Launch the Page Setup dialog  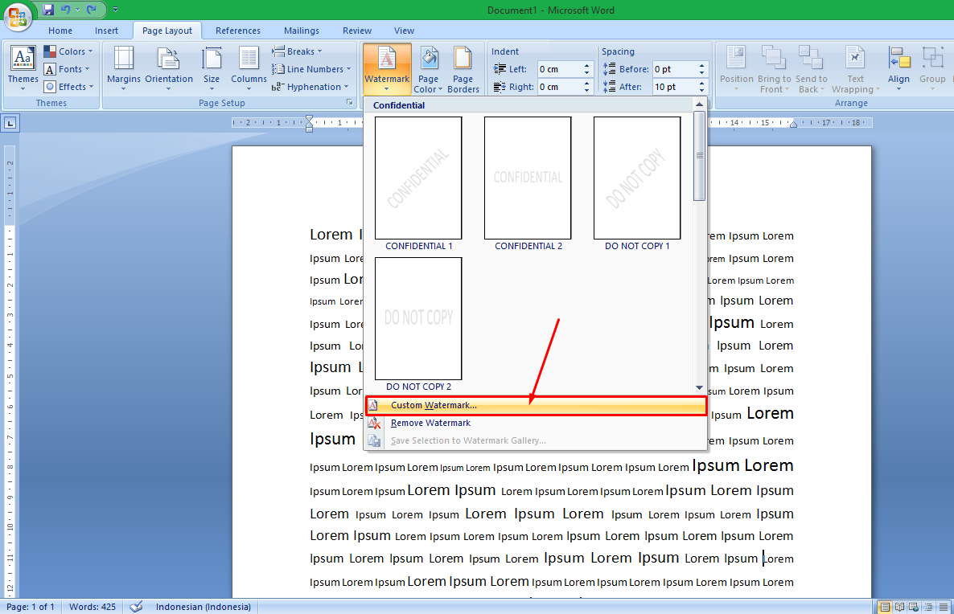349,103
